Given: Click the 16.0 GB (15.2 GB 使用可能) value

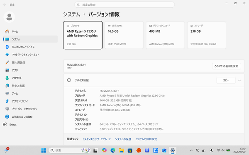Looking at the screenshot, I should click(x=116, y=100).
